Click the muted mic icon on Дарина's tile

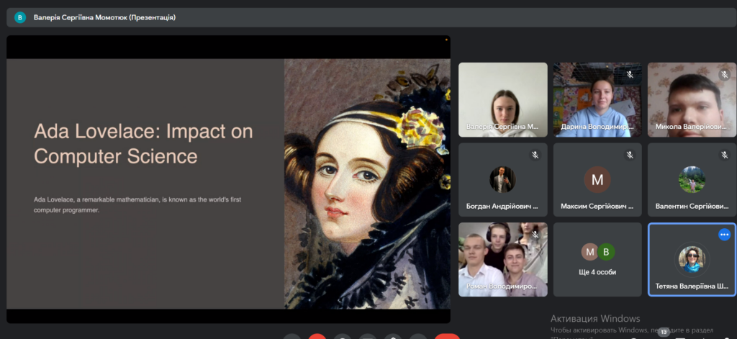(x=630, y=74)
